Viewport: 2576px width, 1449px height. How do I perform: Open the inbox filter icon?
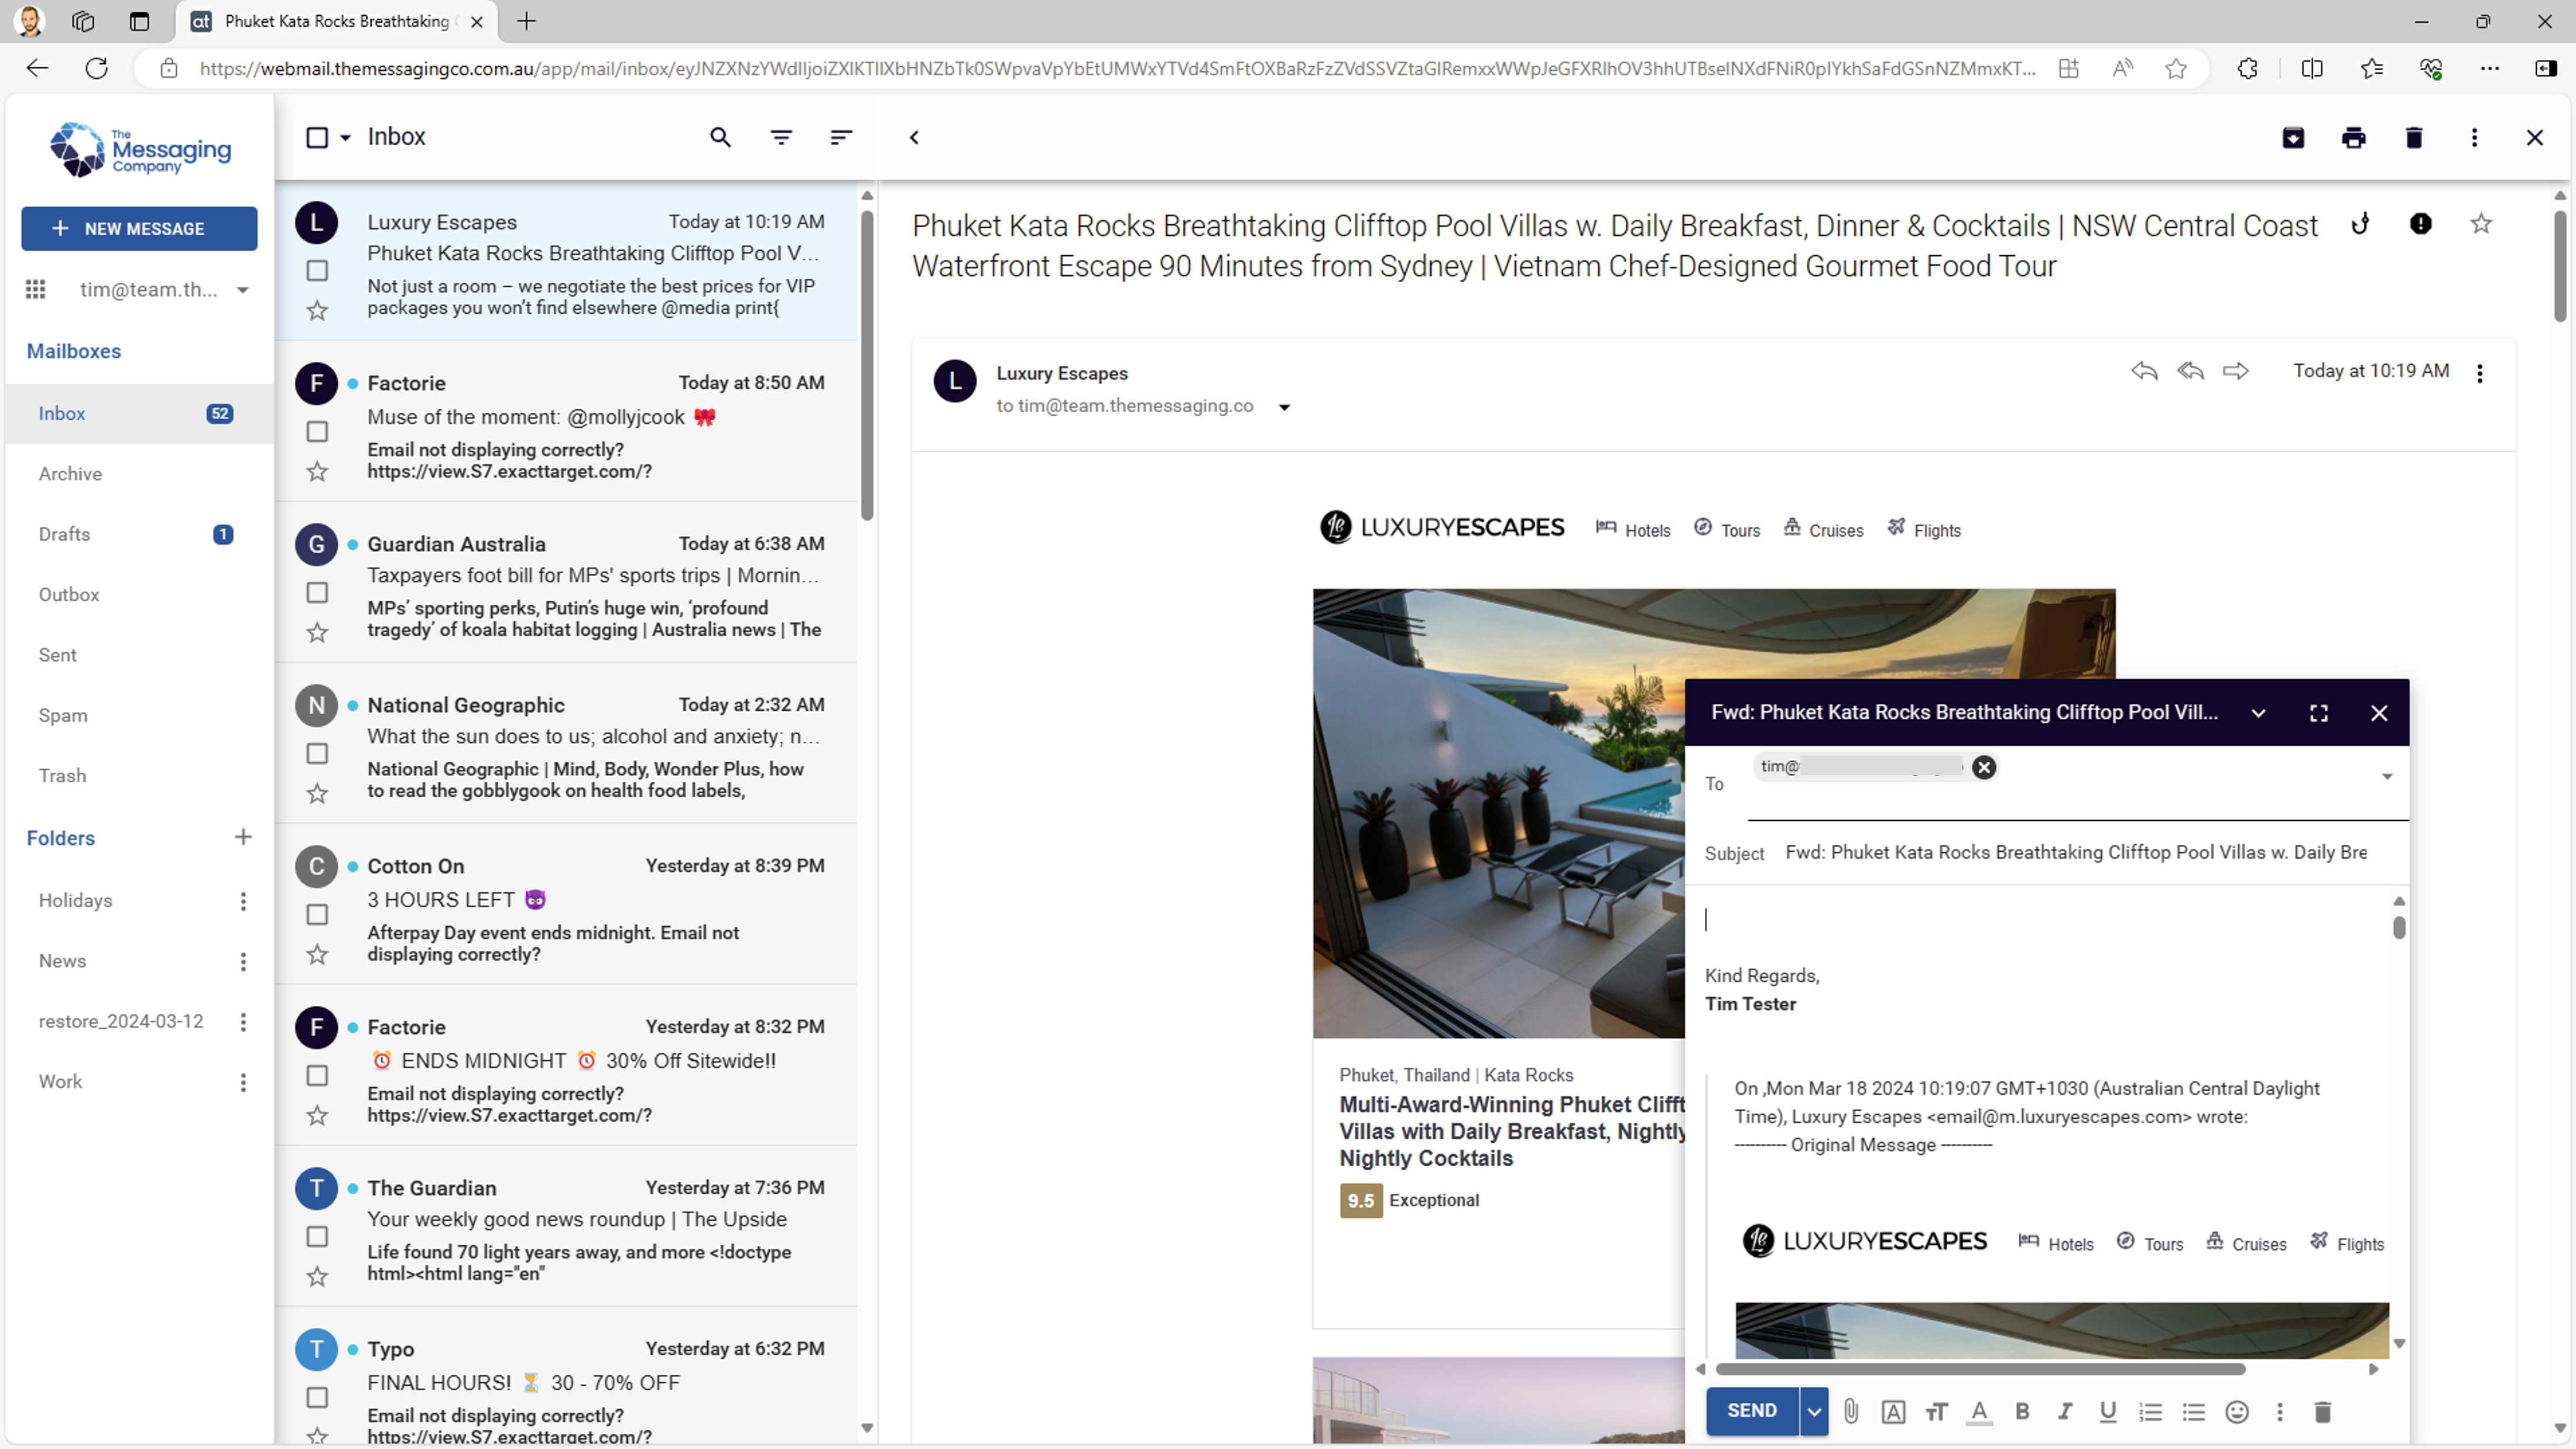click(781, 137)
